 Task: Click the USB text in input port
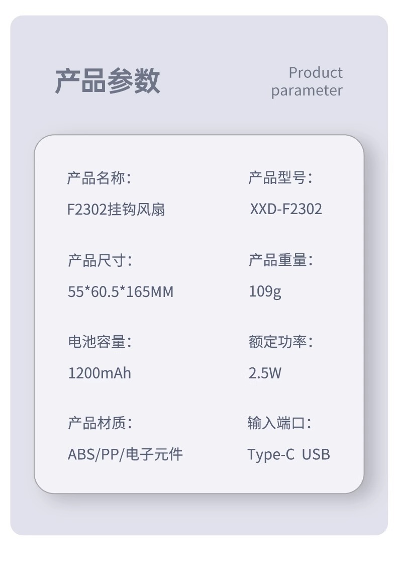pos(316,455)
